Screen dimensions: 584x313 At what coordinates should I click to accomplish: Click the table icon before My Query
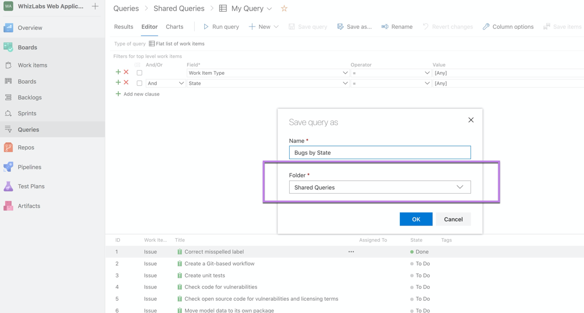223,8
